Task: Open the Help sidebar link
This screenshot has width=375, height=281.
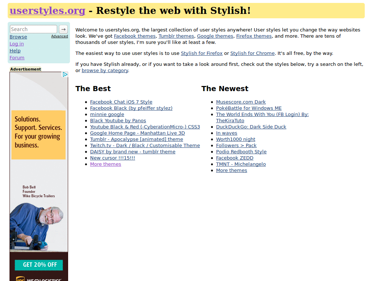Action: (x=15, y=50)
